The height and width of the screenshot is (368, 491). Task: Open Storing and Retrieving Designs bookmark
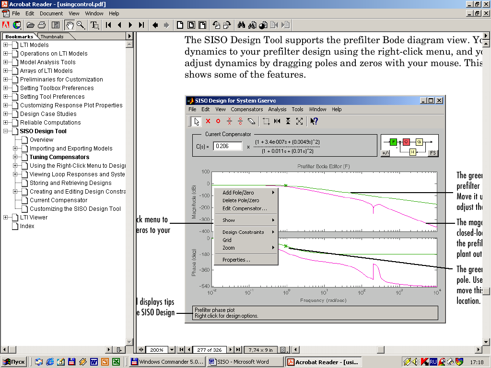(x=70, y=183)
